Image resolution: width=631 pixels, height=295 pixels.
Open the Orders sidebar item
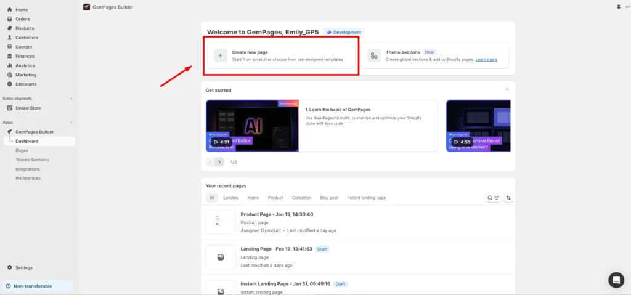click(22, 19)
